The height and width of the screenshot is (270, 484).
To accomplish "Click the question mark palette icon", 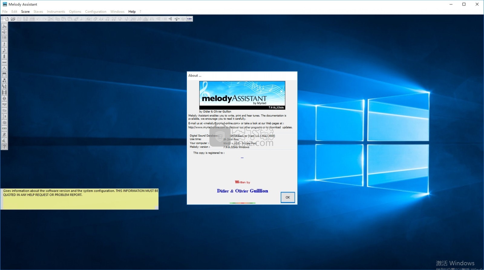I will point(4,146).
